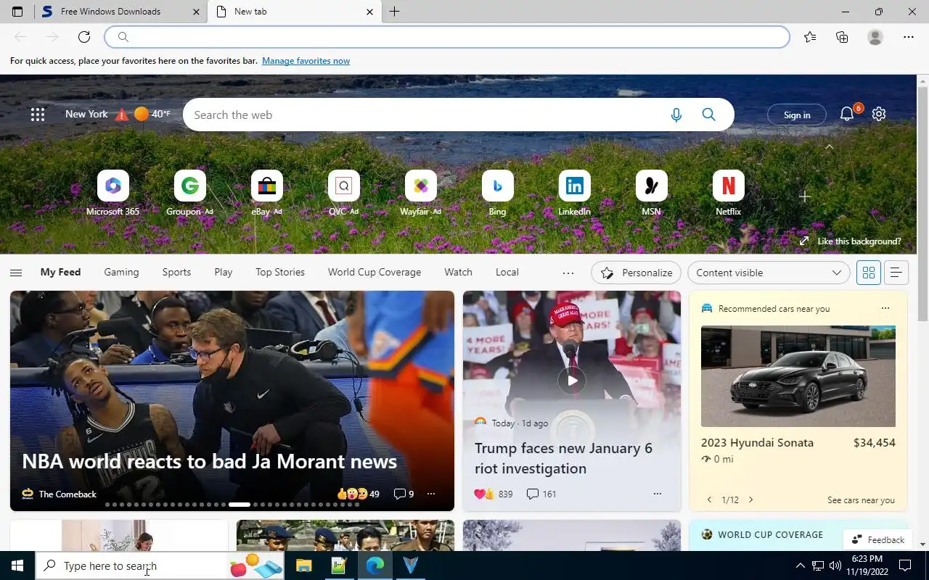The image size is (929, 580).
Task: Click Manage favorites now link
Action: click(x=306, y=61)
